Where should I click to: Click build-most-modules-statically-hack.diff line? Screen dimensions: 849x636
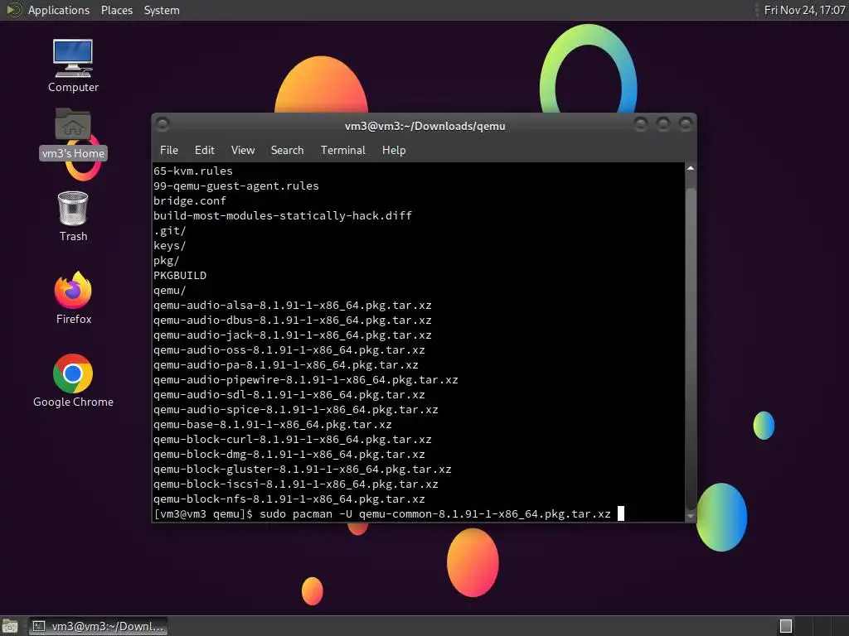pyautogui.click(x=283, y=216)
